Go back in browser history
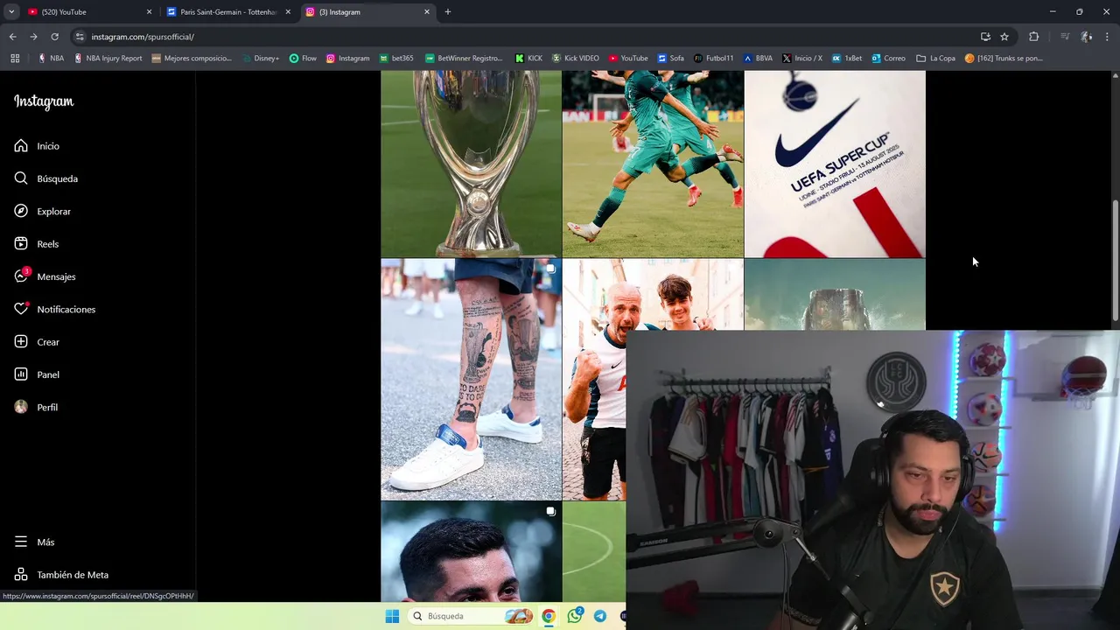 coord(12,37)
